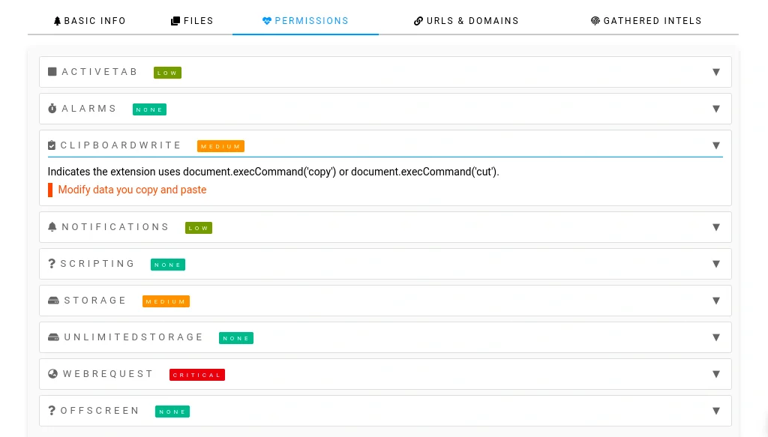Click the stopwatch icon beside ALARMS
This screenshot has width=768, height=437.
pos(52,109)
